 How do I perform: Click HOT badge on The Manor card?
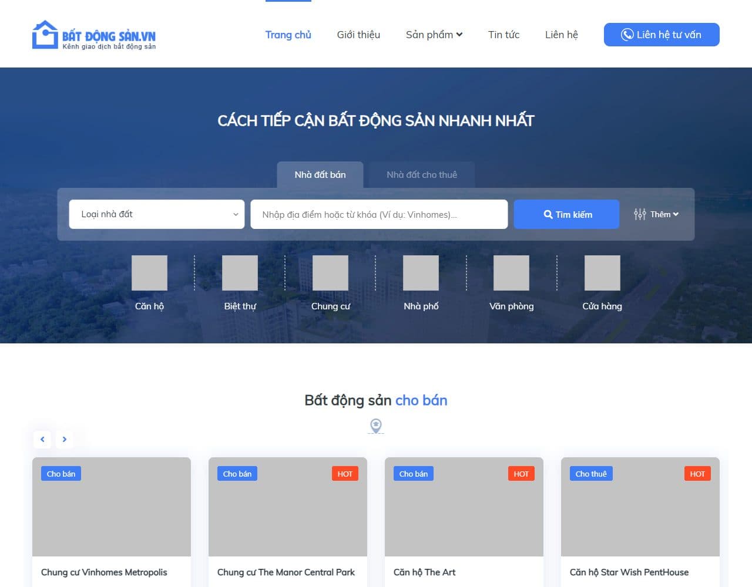[345, 474]
